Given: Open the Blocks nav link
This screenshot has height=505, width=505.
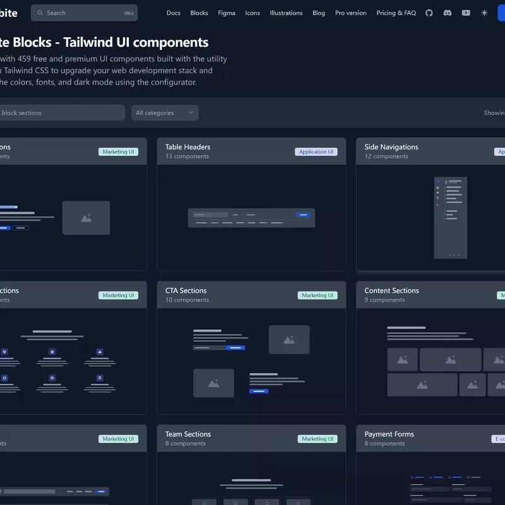Looking at the screenshot, I should point(199,13).
